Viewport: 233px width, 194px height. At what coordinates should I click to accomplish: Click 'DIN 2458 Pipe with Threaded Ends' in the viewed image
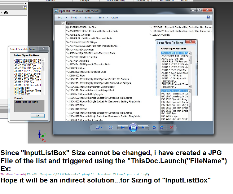click(88, 72)
